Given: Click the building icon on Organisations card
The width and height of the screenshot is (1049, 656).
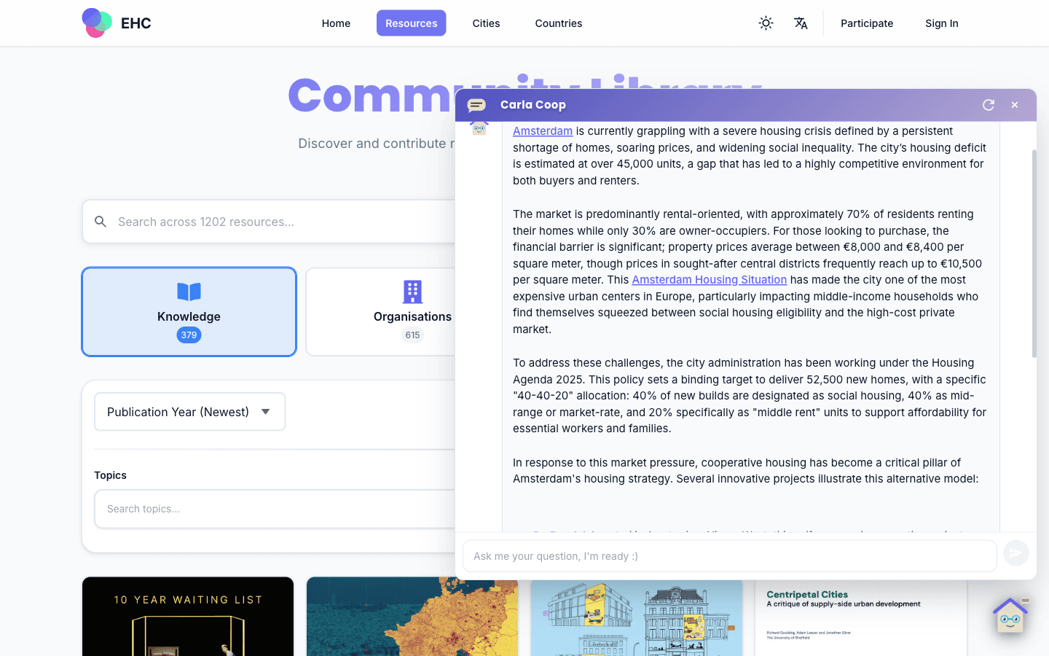Looking at the screenshot, I should coord(412,292).
